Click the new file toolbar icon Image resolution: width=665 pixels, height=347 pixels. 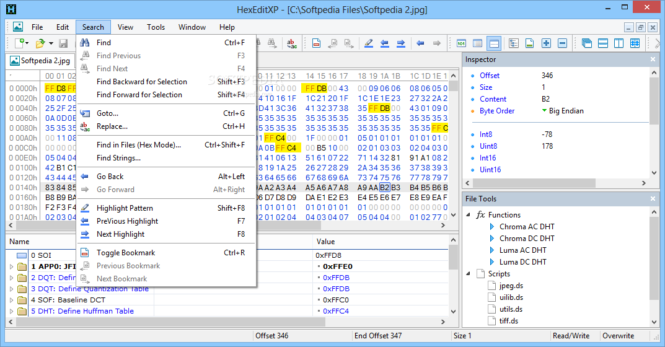20,43
